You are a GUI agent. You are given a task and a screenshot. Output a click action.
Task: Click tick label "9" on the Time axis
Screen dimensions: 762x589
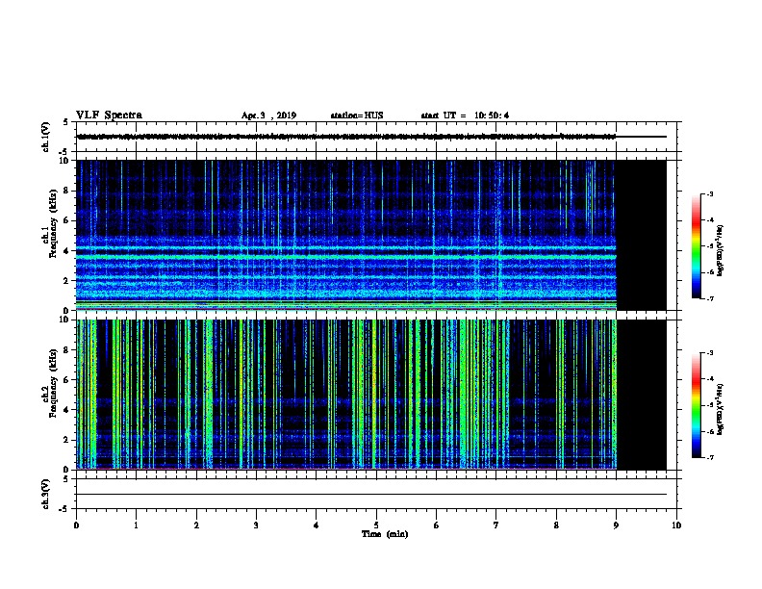point(616,525)
